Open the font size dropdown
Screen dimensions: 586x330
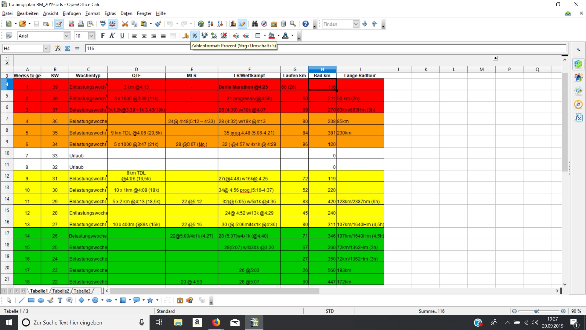pos(91,36)
